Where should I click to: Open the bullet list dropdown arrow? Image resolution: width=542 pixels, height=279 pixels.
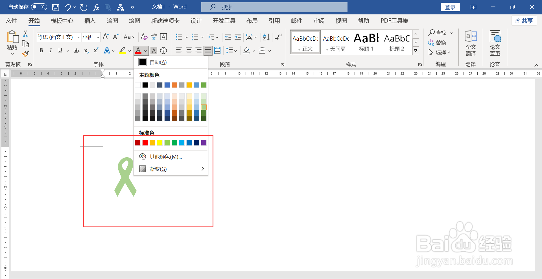pyautogui.click(x=187, y=37)
